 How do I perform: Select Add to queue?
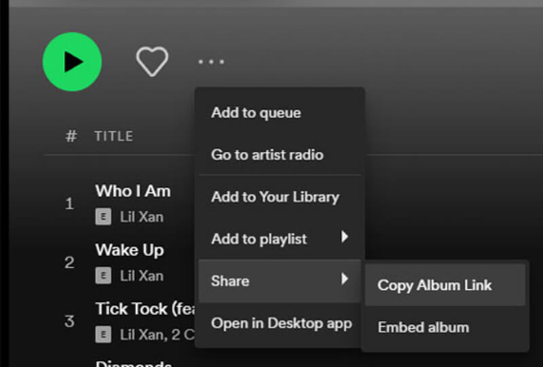click(256, 113)
